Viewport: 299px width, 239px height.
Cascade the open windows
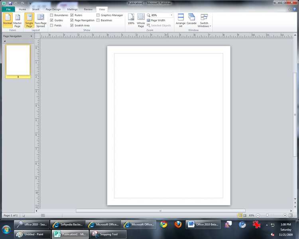coord(191,19)
